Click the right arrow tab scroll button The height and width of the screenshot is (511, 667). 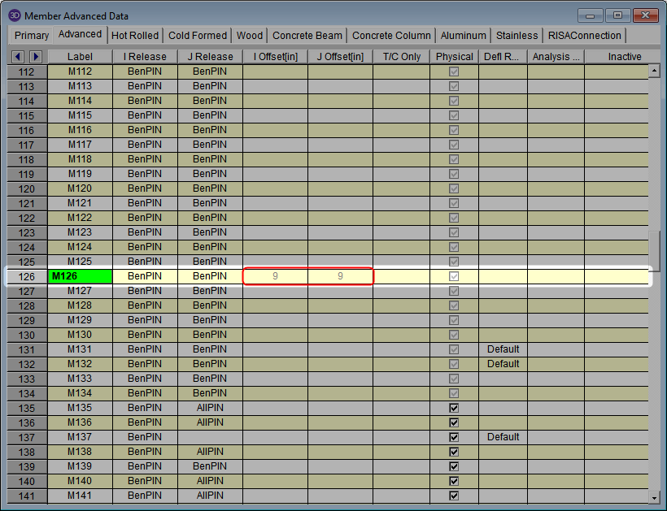click(x=35, y=56)
